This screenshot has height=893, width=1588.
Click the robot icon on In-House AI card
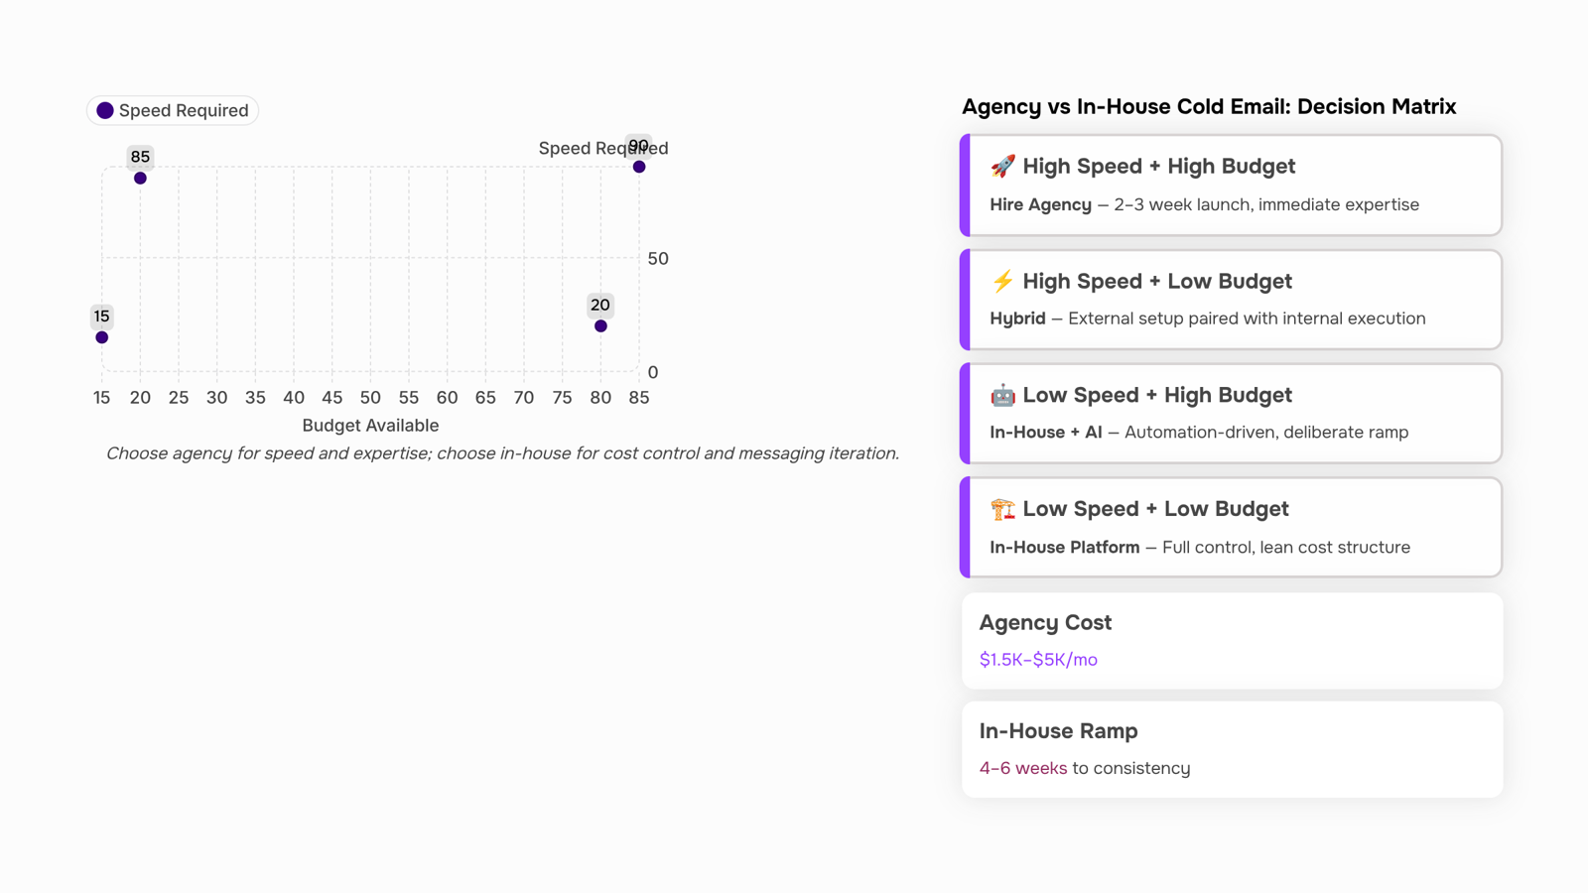[x=1002, y=395]
